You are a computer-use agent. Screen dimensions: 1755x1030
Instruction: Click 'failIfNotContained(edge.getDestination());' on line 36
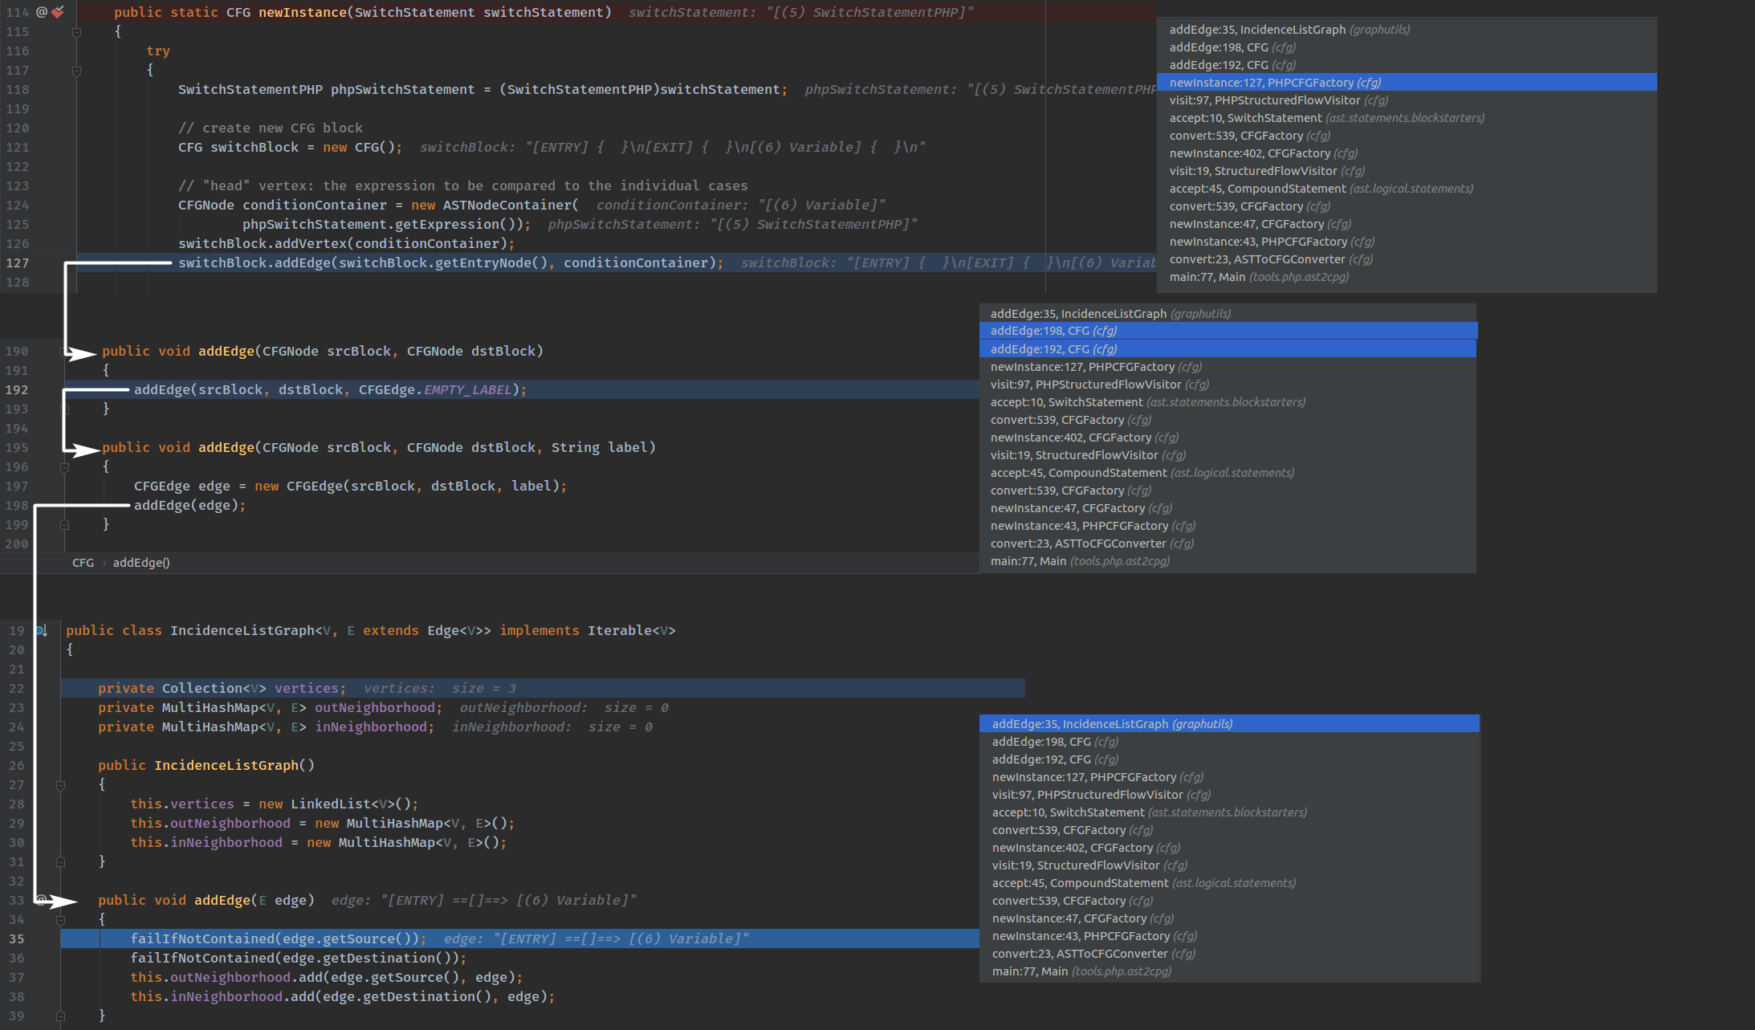[299, 959]
